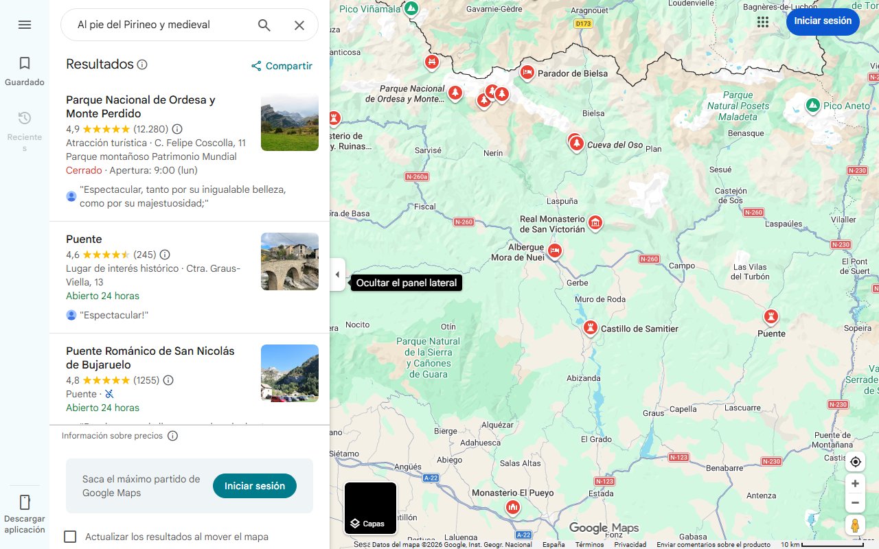Select the Guardado sidebar icon
Image resolution: width=879 pixels, height=549 pixels.
click(25, 63)
